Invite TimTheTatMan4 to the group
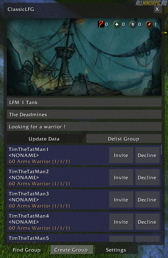The height and width of the screenshot is (258, 168). 121,222
